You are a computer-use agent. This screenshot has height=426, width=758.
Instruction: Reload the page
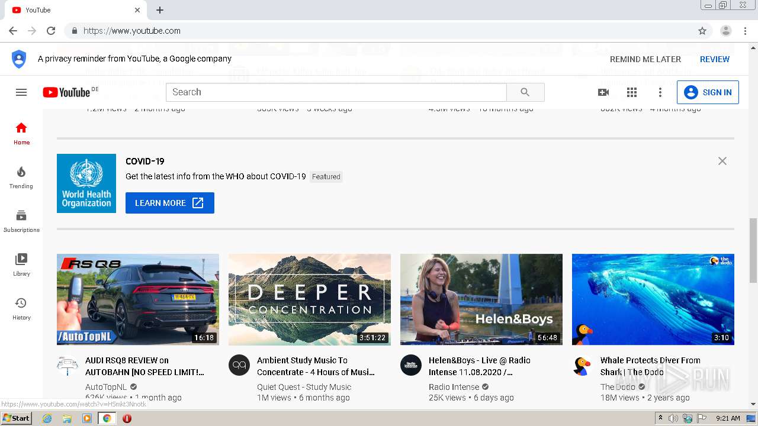(x=51, y=31)
